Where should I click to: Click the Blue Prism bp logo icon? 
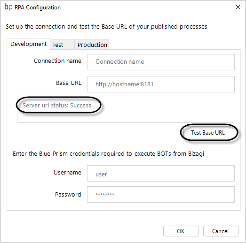pos(8,7)
